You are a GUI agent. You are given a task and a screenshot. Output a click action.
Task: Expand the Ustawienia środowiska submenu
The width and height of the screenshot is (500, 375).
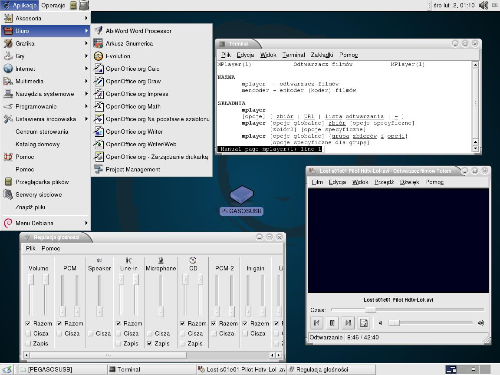[45, 119]
